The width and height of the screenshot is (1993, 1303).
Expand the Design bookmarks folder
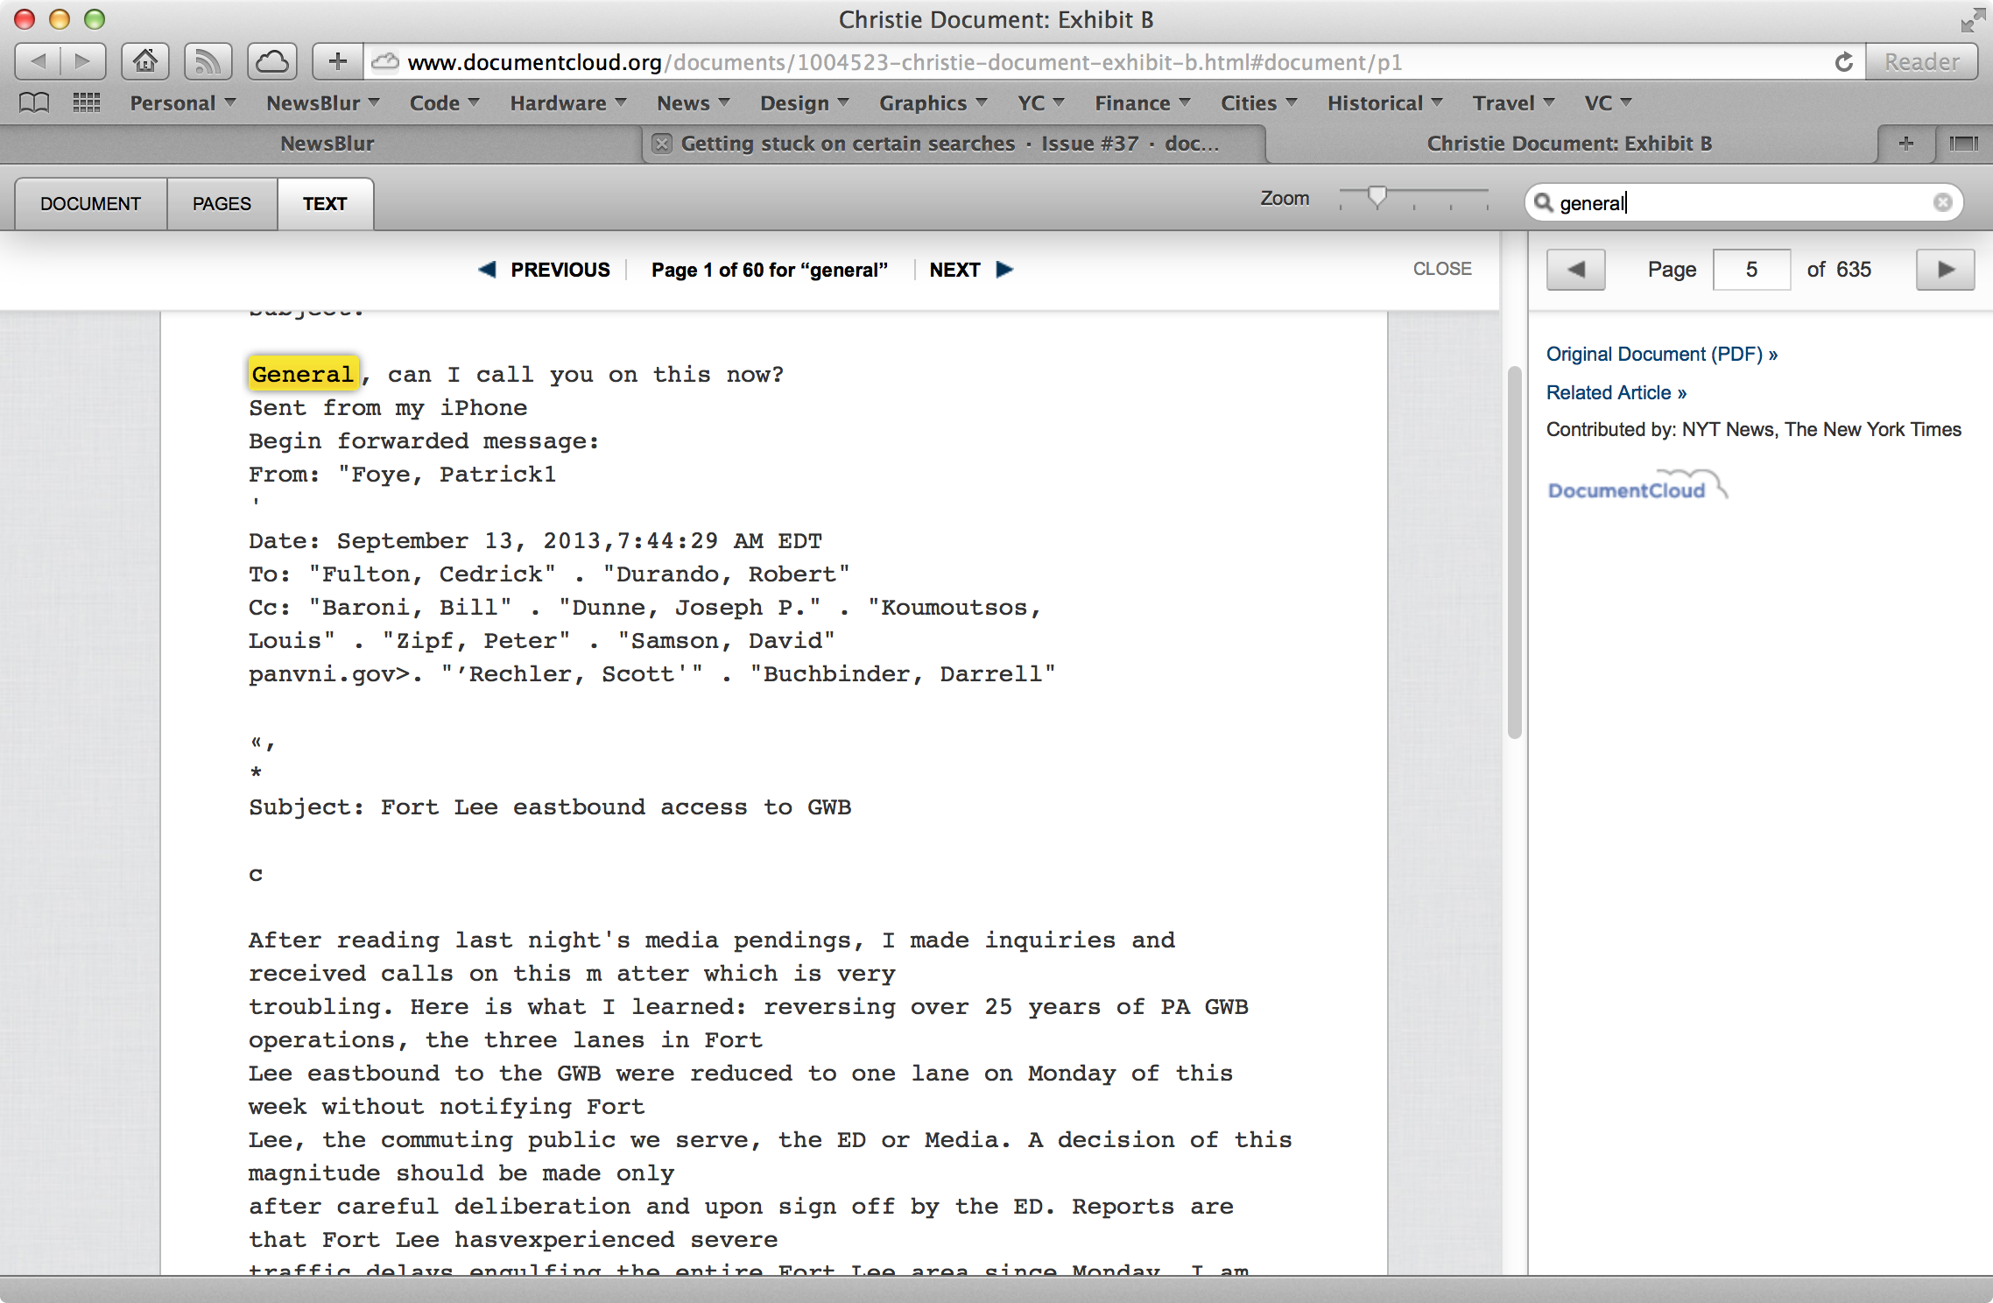coord(805,103)
